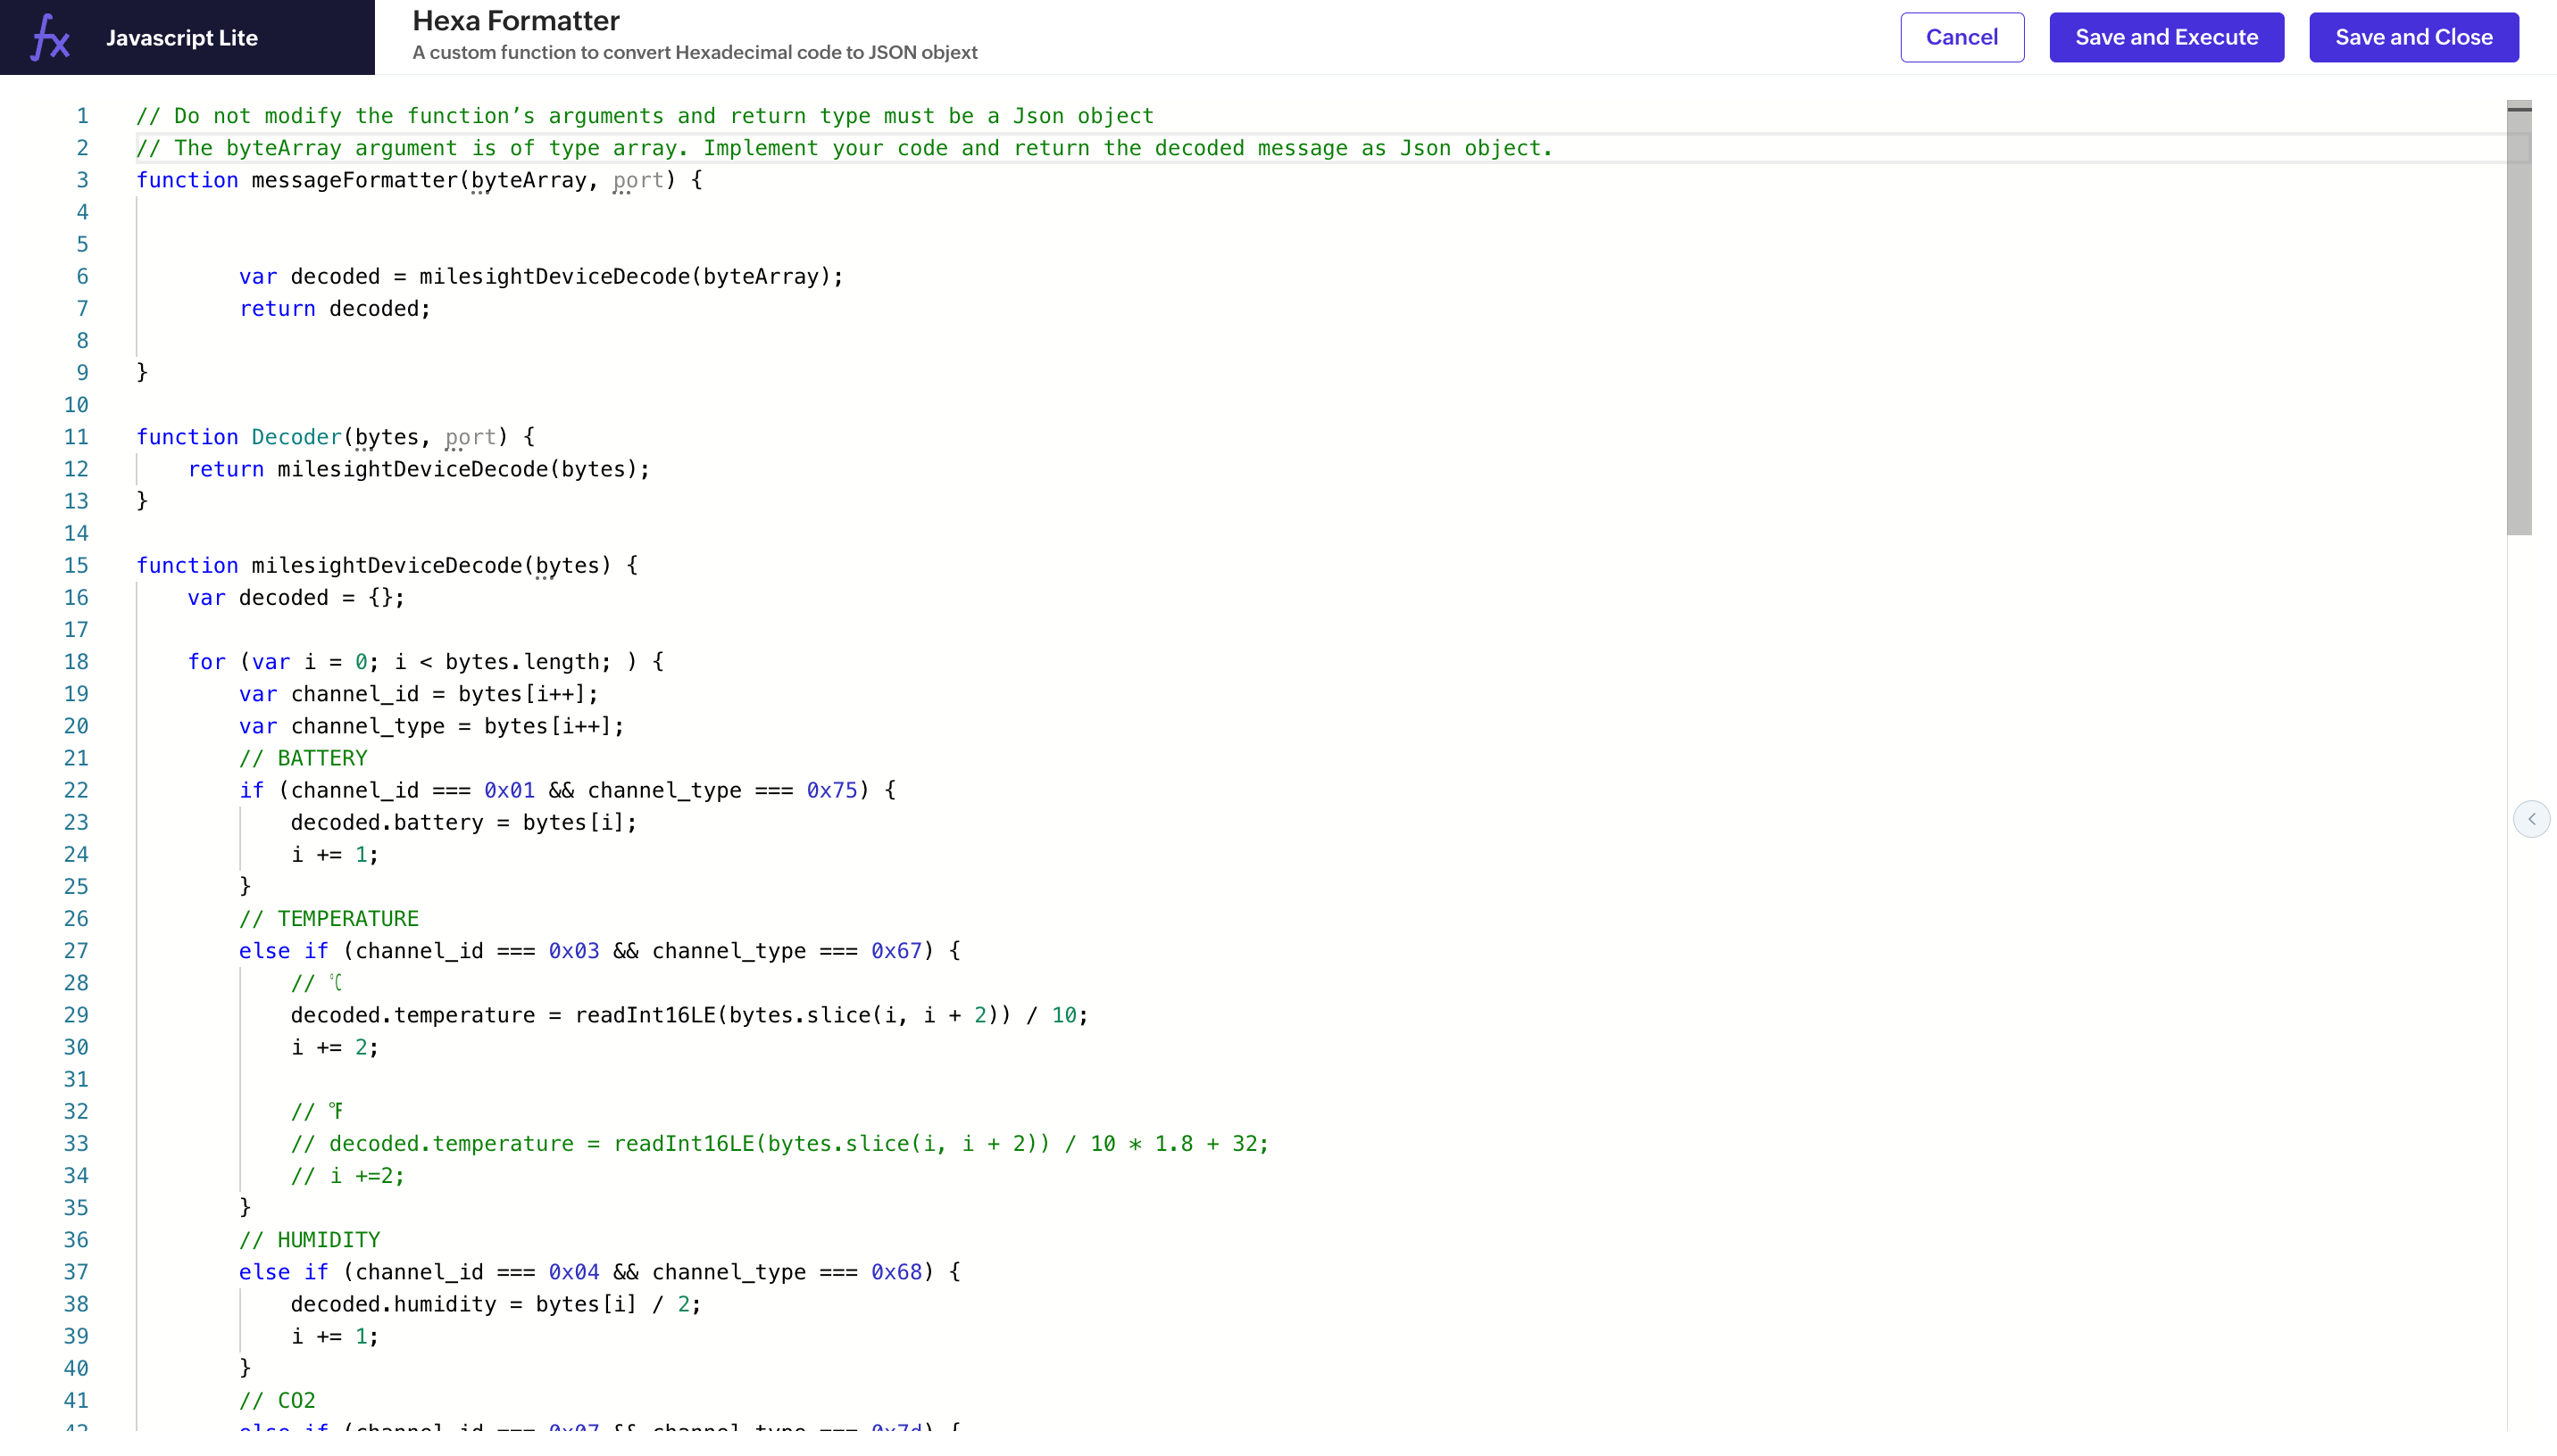This screenshot has width=2557, height=1456.
Task: Click the hex value 0x75 on line 22
Action: [x=831, y=790]
